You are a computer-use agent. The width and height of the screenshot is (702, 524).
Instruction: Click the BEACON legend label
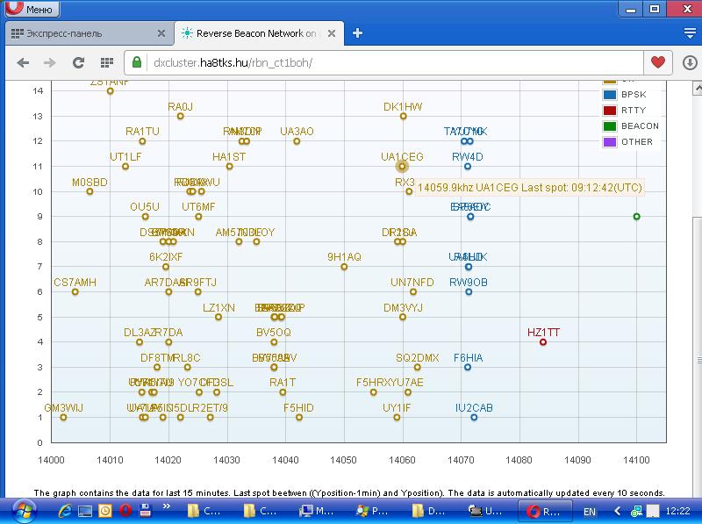[x=640, y=126]
